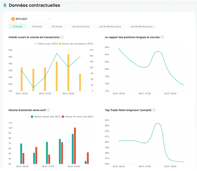The image size is (197, 171).
Task: Toggle Intérêt ouvert (BTC) legend series
Action: (x=46, y=44)
